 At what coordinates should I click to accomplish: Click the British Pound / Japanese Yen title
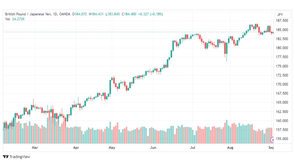(28, 14)
